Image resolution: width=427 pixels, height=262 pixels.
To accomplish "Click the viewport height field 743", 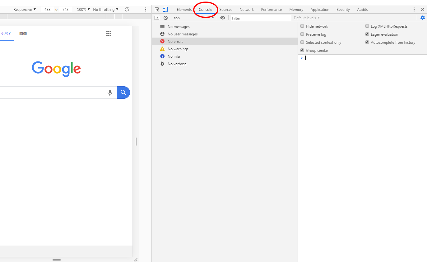I will click(65, 10).
